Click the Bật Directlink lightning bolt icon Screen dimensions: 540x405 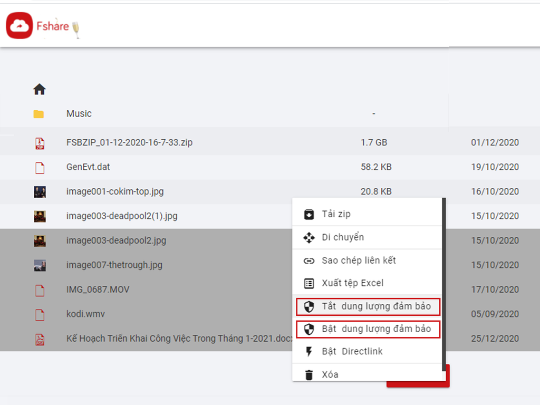coord(309,352)
